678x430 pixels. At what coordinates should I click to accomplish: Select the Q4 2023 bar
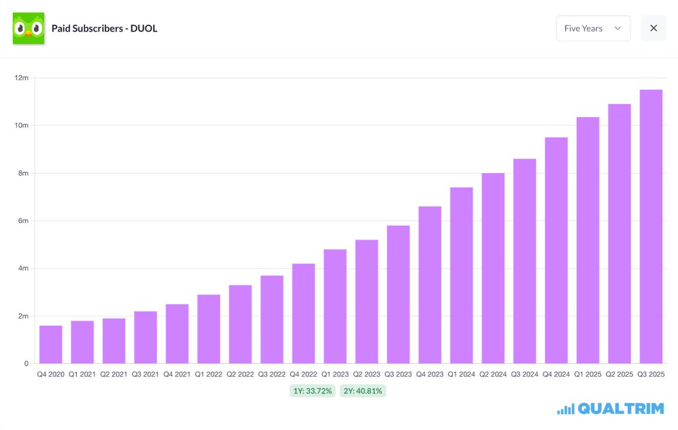tap(430, 285)
